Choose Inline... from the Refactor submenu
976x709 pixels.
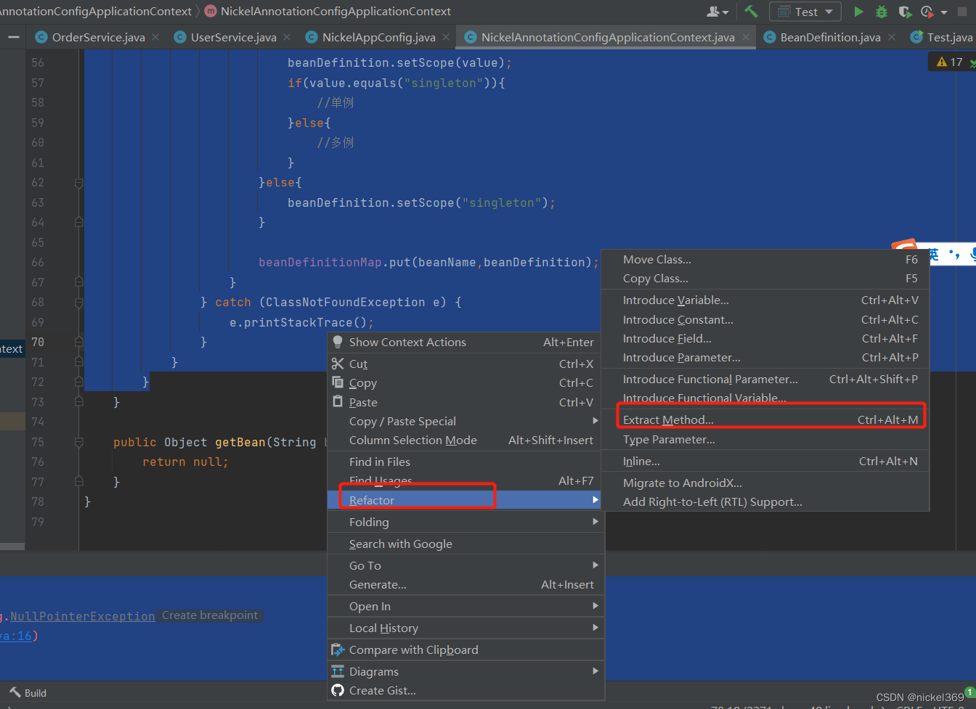[x=766, y=461]
